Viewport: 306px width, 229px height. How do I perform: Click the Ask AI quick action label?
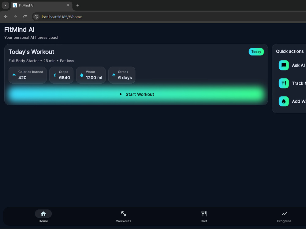(298, 65)
